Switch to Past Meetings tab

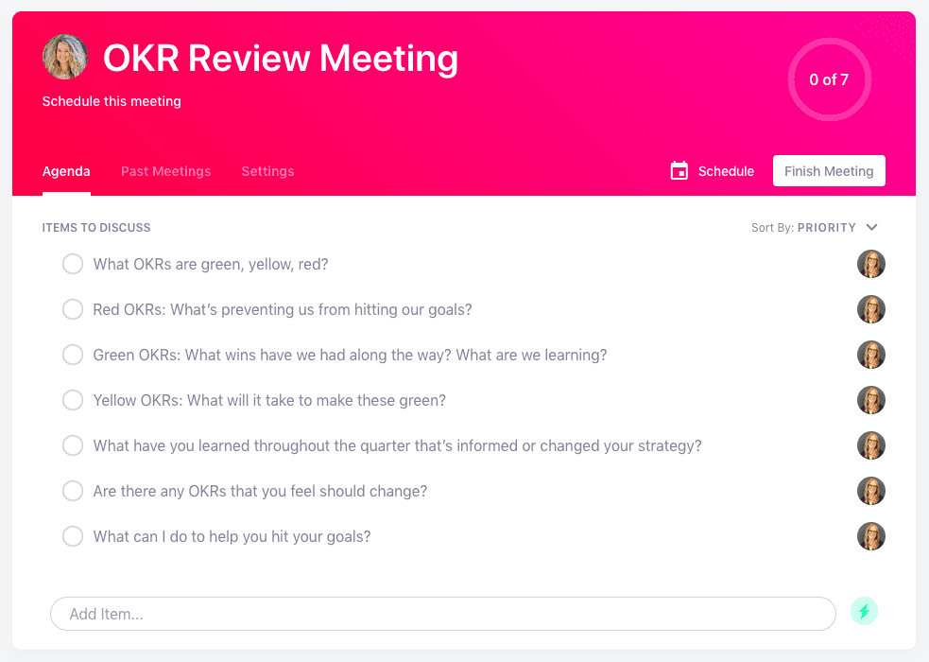(166, 171)
